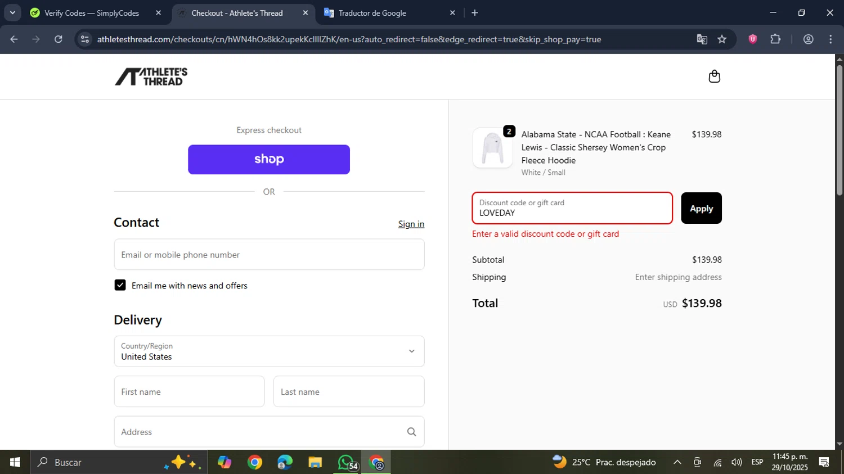844x474 pixels.
Task: Open the shopping bag cart icon
Action: pyautogui.click(x=714, y=76)
